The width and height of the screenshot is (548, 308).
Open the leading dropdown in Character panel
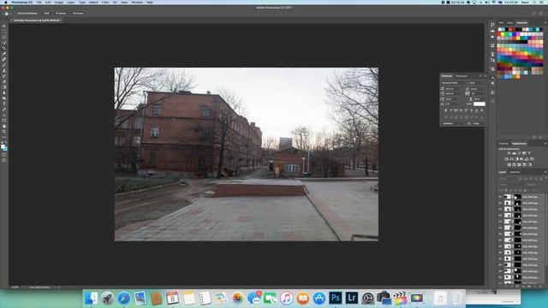click(479, 89)
